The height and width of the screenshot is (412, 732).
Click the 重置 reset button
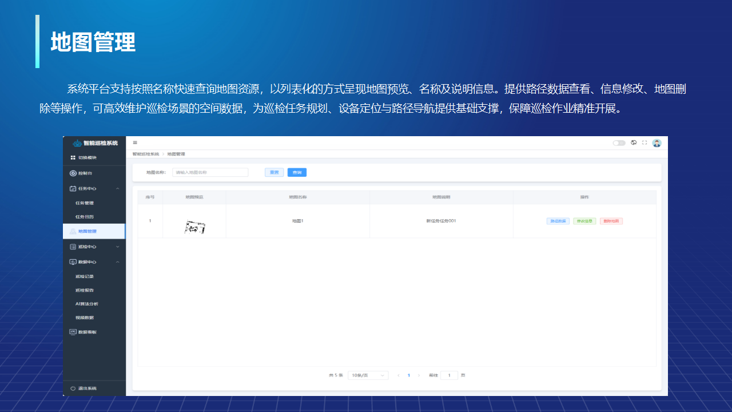coord(274,172)
